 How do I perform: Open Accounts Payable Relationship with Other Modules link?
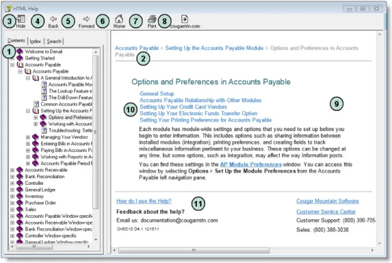[200, 100]
